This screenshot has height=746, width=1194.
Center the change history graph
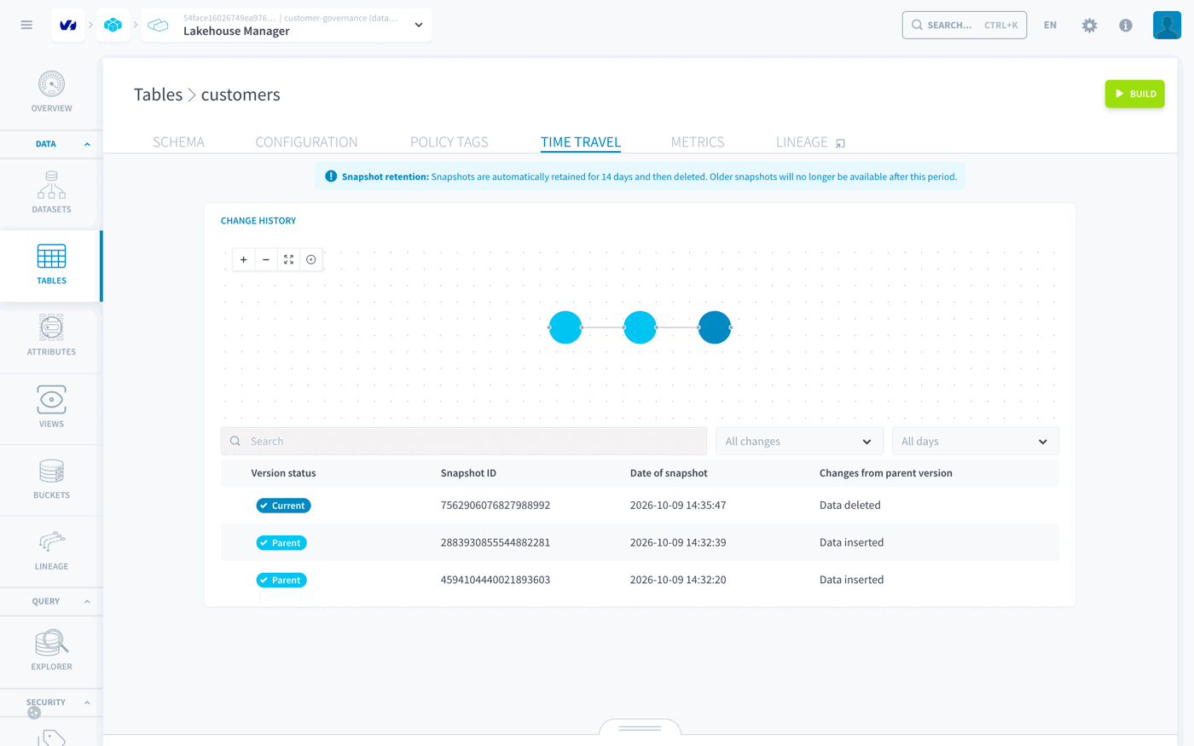tap(311, 260)
